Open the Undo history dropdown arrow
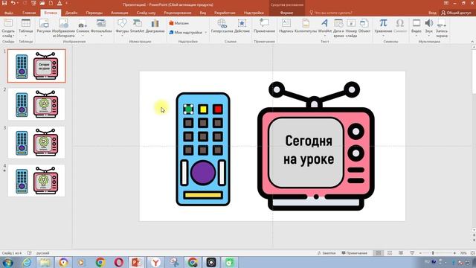The width and height of the screenshot is (476, 268). click(18, 3)
